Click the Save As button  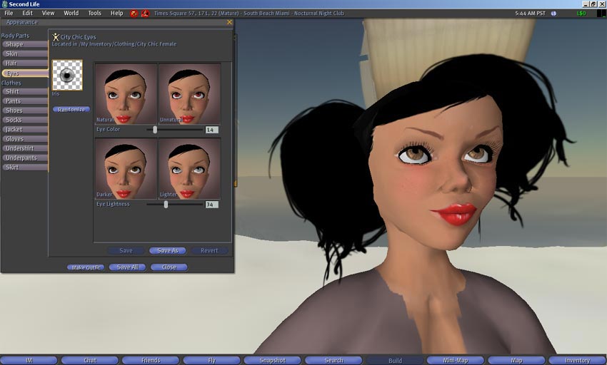(x=168, y=250)
